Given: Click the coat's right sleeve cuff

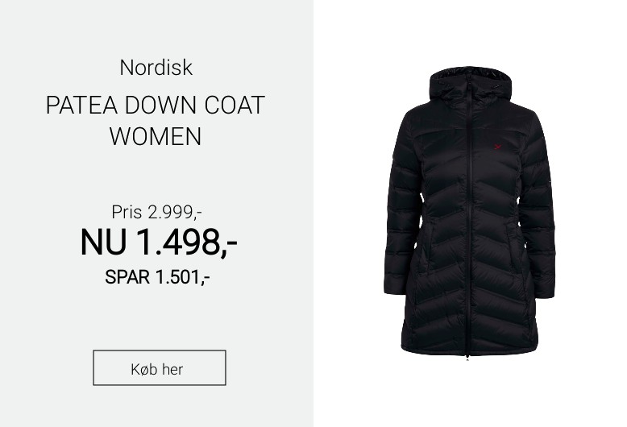Looking at the screenshot, I should pyautogui.click(x=544, y=288).
